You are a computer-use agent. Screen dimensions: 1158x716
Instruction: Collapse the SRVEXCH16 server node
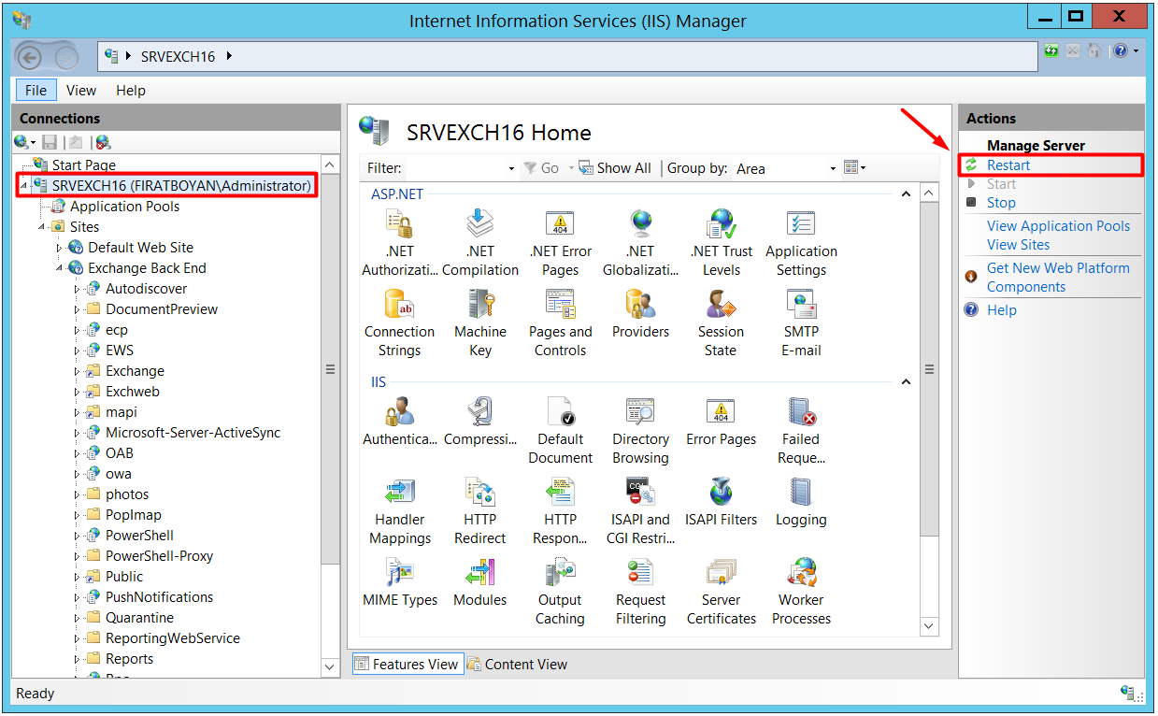23,185
